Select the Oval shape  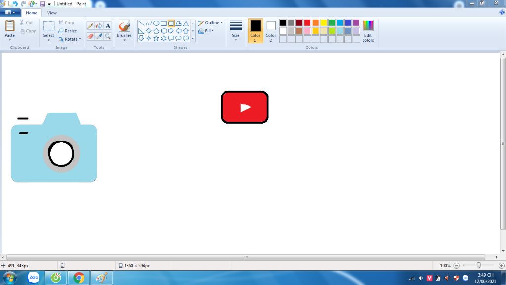point(156,24)
